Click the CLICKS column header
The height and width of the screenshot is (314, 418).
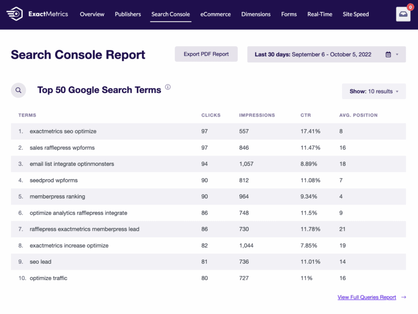[211, 115]
